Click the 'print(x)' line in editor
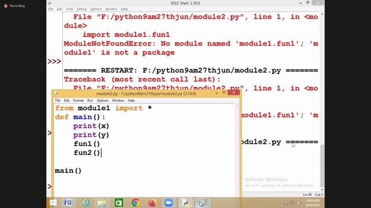The width and height of the screenshot is (371, 208). tap(91, 126)
